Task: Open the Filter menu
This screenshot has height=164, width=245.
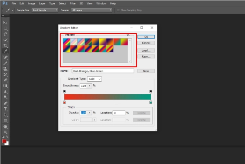Action: point(73,3)
